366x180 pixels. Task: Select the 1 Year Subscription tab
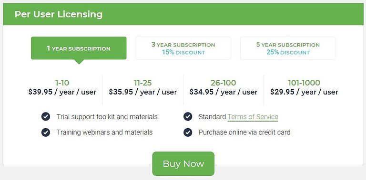(x=79, y=48)
